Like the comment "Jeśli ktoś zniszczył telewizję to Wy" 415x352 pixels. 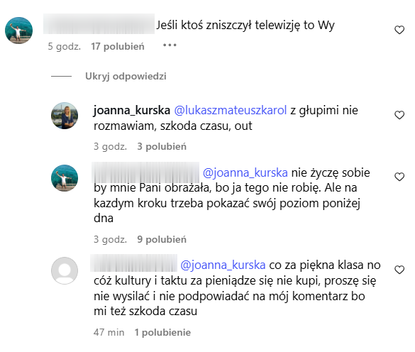[399, 30]
